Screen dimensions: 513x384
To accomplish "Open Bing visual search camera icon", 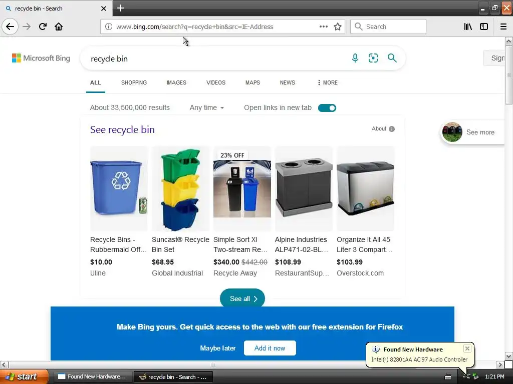I will pyautogui.click(x=373, y=58).
